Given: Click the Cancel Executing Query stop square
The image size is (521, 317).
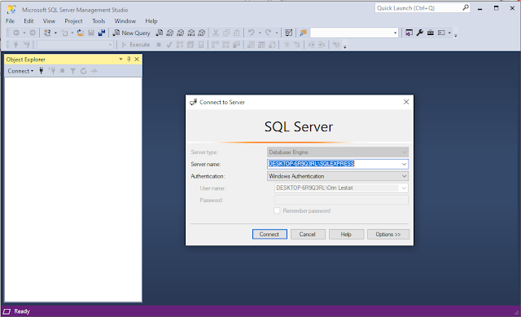Looking at the screenshot, I should (x=159, y=45).
